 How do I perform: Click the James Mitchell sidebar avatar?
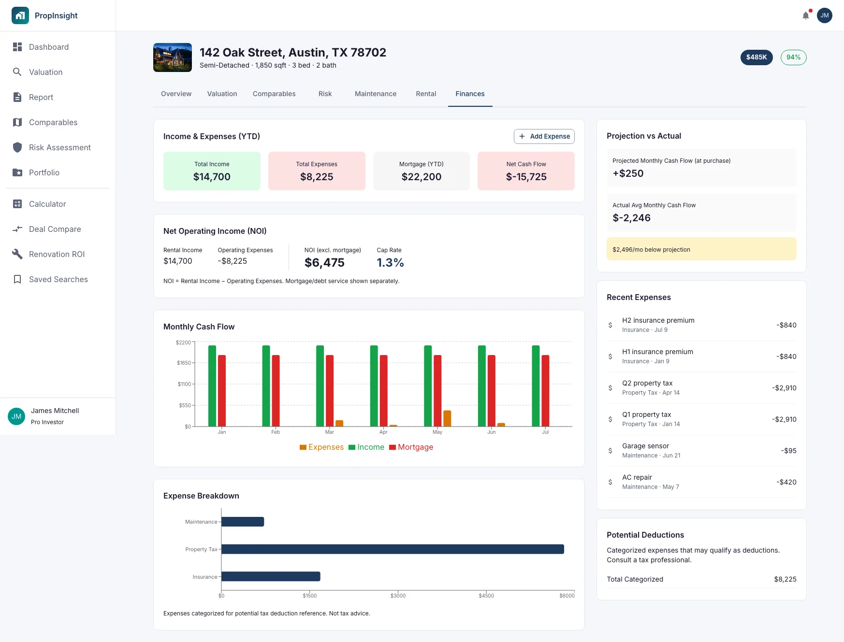coord(16,416)
